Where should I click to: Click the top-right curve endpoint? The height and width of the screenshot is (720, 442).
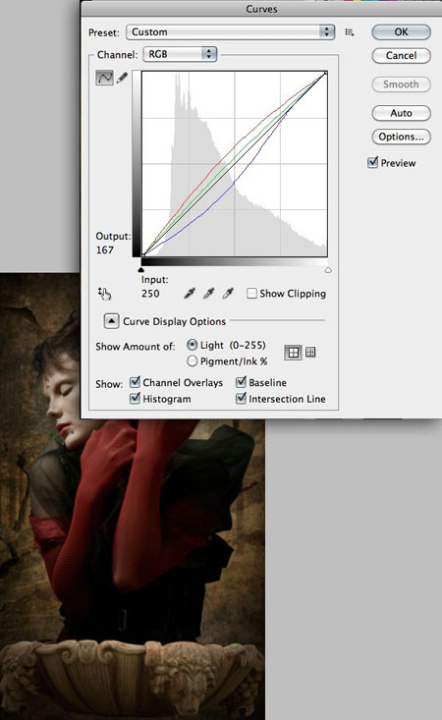coord(326,73)
